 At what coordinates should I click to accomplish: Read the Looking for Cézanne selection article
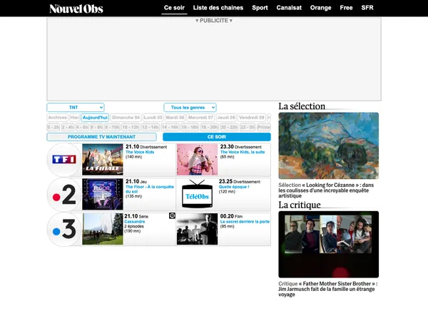coord(326,190)
